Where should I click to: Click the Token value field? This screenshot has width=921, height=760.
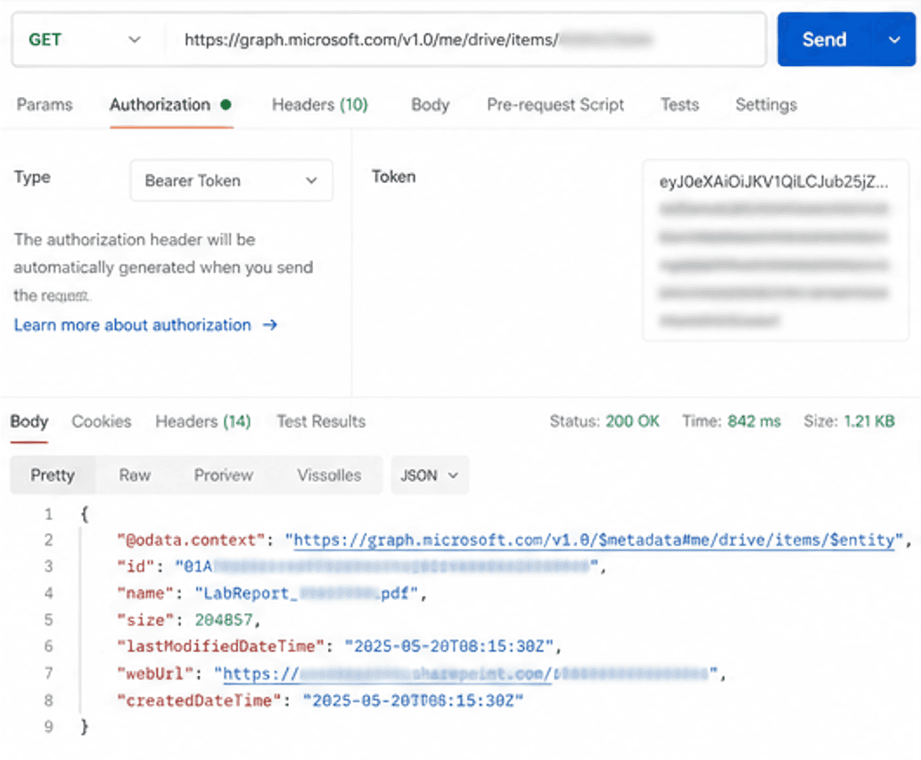776,251
